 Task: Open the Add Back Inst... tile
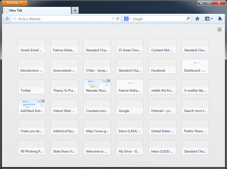pos(32,107)
